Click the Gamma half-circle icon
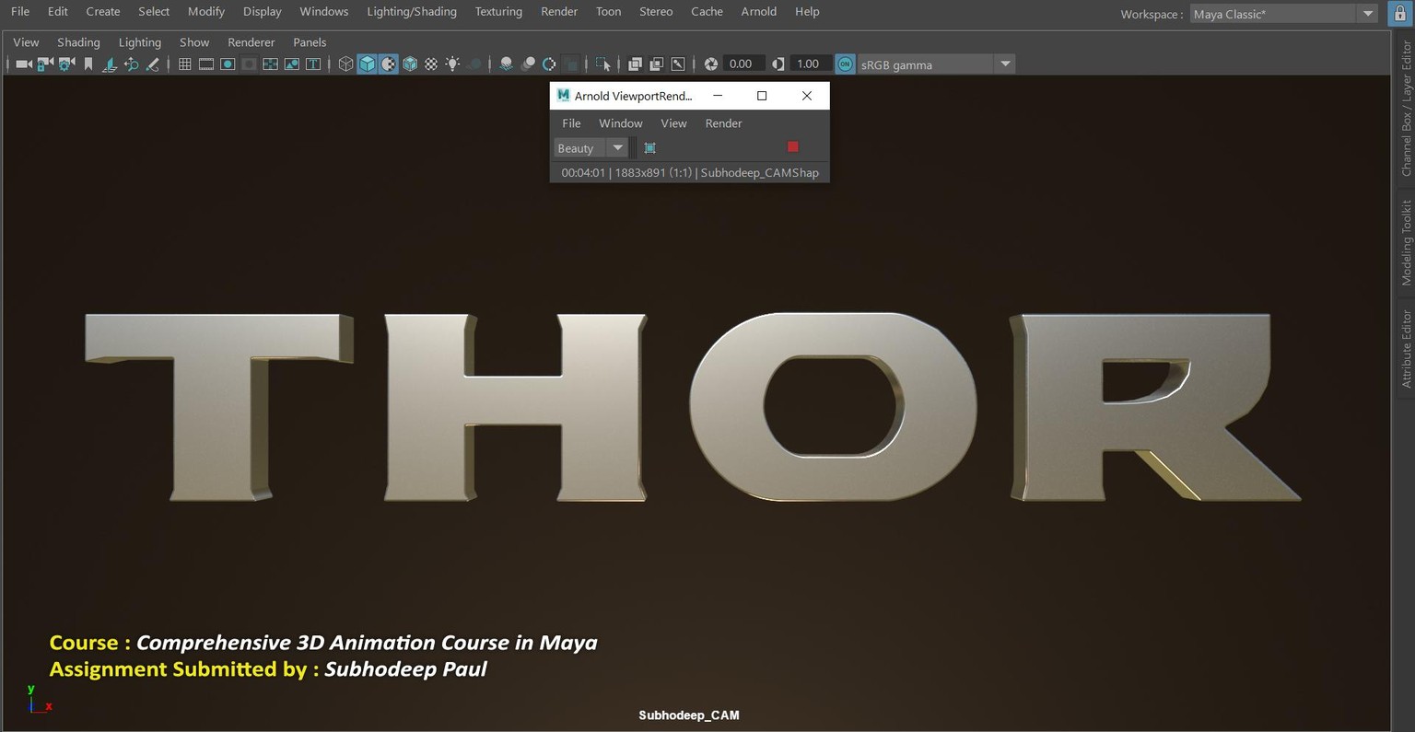 (778, 64)
